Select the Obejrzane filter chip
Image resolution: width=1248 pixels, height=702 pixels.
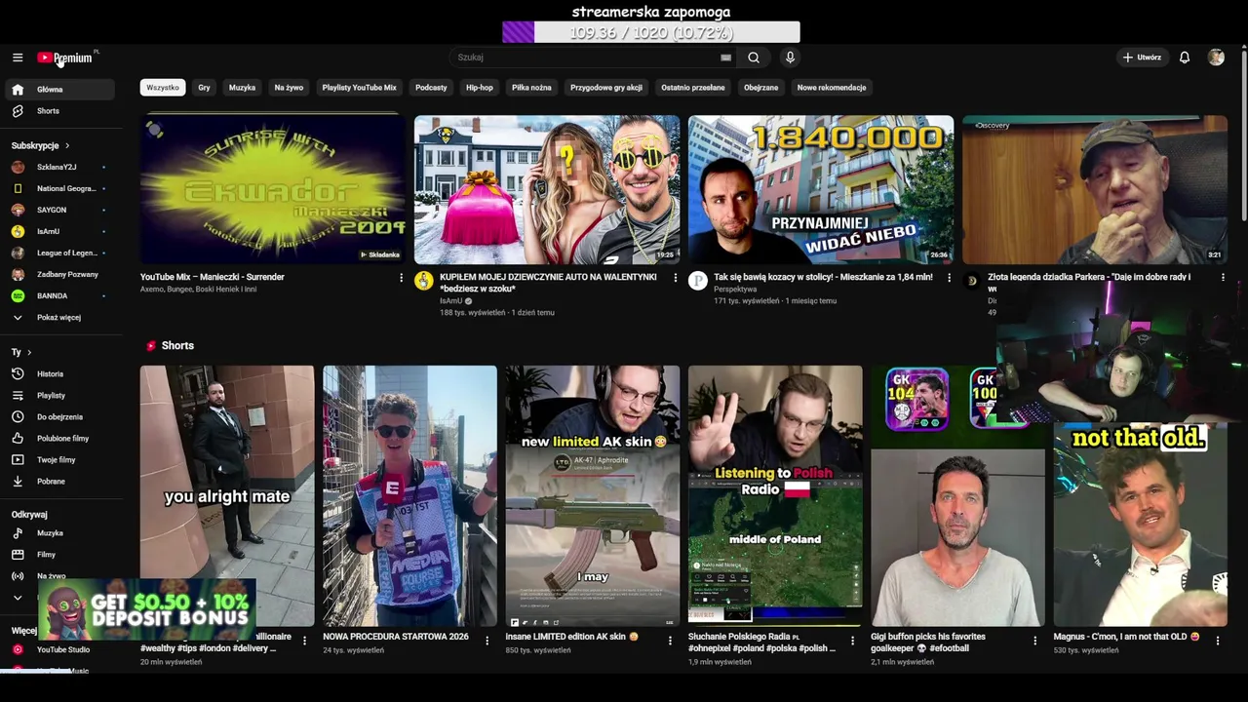coord(761,88)
